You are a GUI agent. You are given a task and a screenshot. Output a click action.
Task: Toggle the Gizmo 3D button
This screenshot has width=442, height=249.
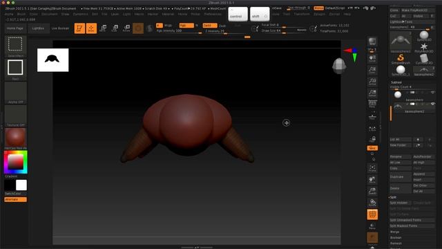(x=138, y=28)
